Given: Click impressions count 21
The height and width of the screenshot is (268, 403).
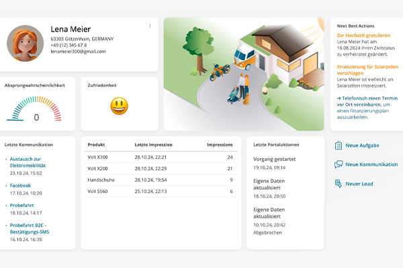Looking at the screenshot, I should pyautogui.click(x=230, y=168).
